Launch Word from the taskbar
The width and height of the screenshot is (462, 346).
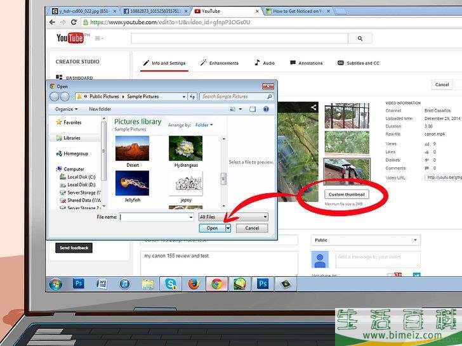[102, 284]
